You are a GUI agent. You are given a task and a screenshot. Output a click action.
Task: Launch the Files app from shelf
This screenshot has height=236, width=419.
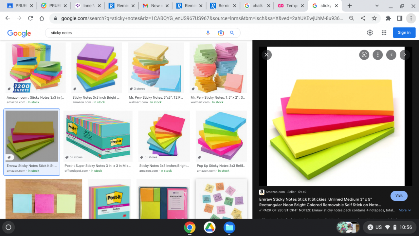pyautogui.click(x=229, y=227)
